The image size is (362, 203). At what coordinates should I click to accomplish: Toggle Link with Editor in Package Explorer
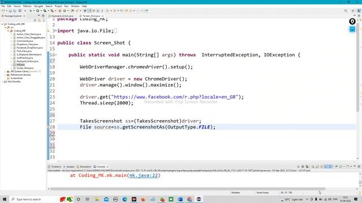pos(39,20)
